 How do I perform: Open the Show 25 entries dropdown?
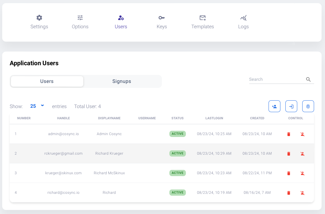(37, 106)
